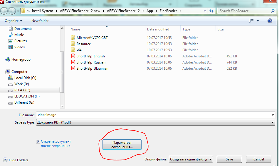Expand the Опции файла dropdown
279x166 pixels.
pyautogui.click(x=211, y=159)
